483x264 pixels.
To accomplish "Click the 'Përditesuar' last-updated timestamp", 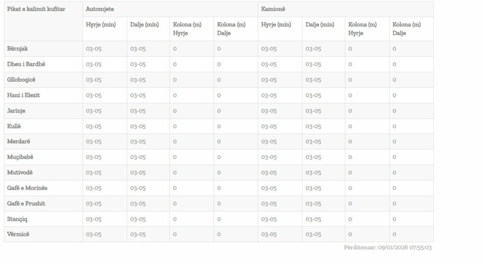I will (x=388, y=247).
